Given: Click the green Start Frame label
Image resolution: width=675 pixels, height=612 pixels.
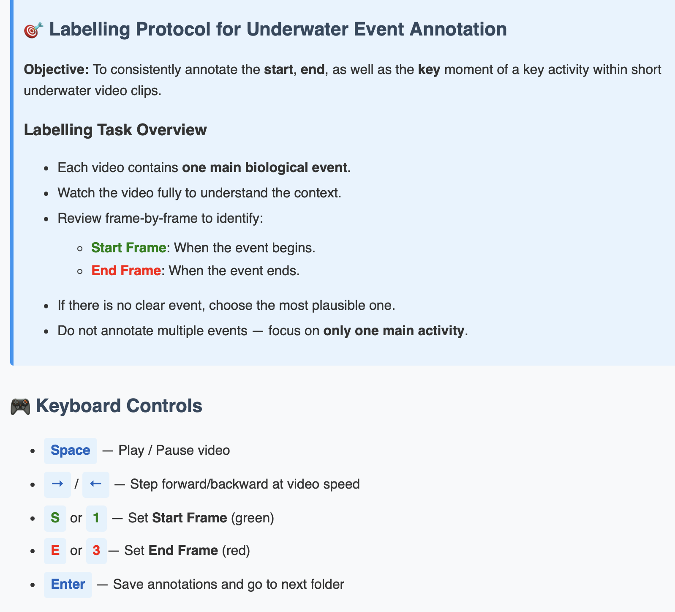Looking at the screenshot, I should (128, 248).
